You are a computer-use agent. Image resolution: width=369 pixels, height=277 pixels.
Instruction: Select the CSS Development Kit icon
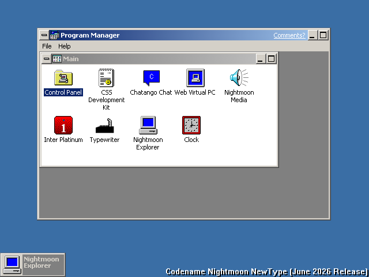click(106, 78)
